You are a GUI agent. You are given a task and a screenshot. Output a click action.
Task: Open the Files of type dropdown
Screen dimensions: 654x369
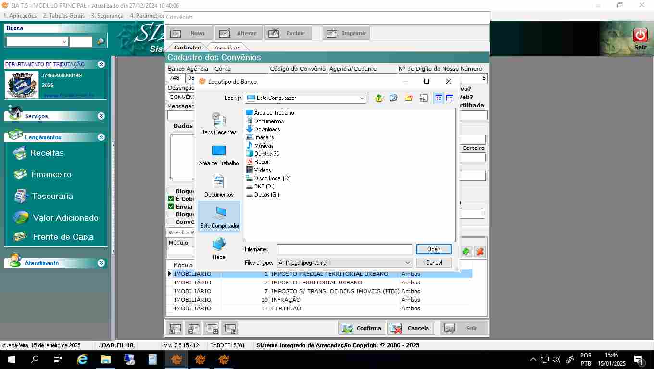click(x=407, y=263)
